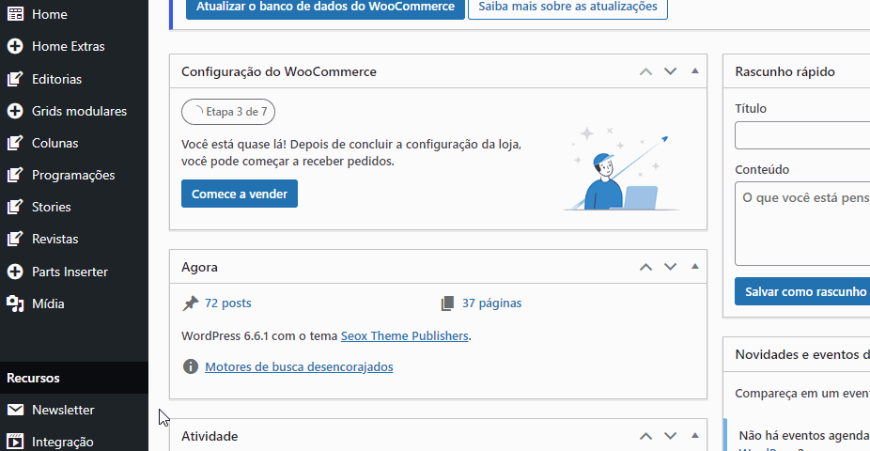The image size is (870, 451).
Task: Click the plus icon beside Grids modulares
Action: tap(15, 111)
